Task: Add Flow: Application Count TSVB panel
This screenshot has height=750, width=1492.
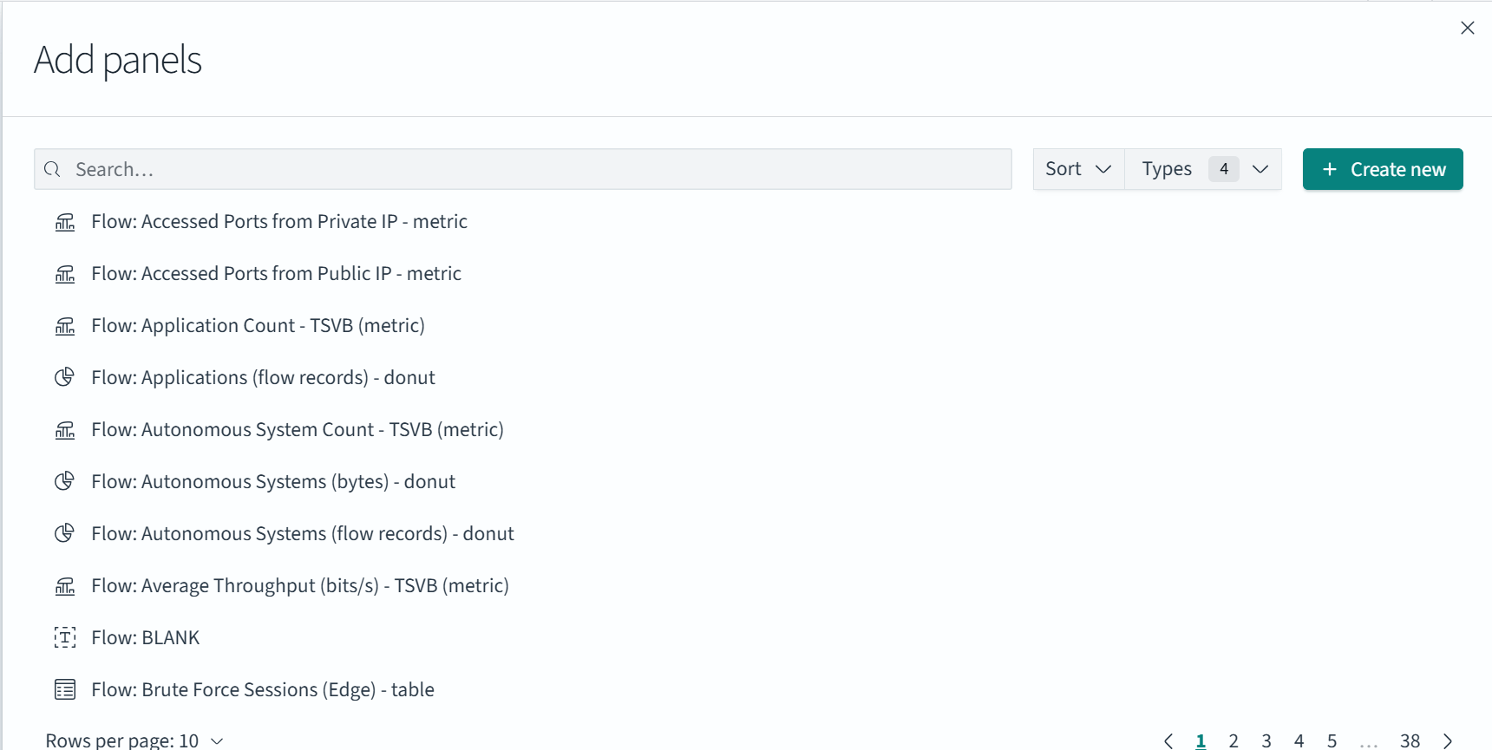Action: point(258,325)
